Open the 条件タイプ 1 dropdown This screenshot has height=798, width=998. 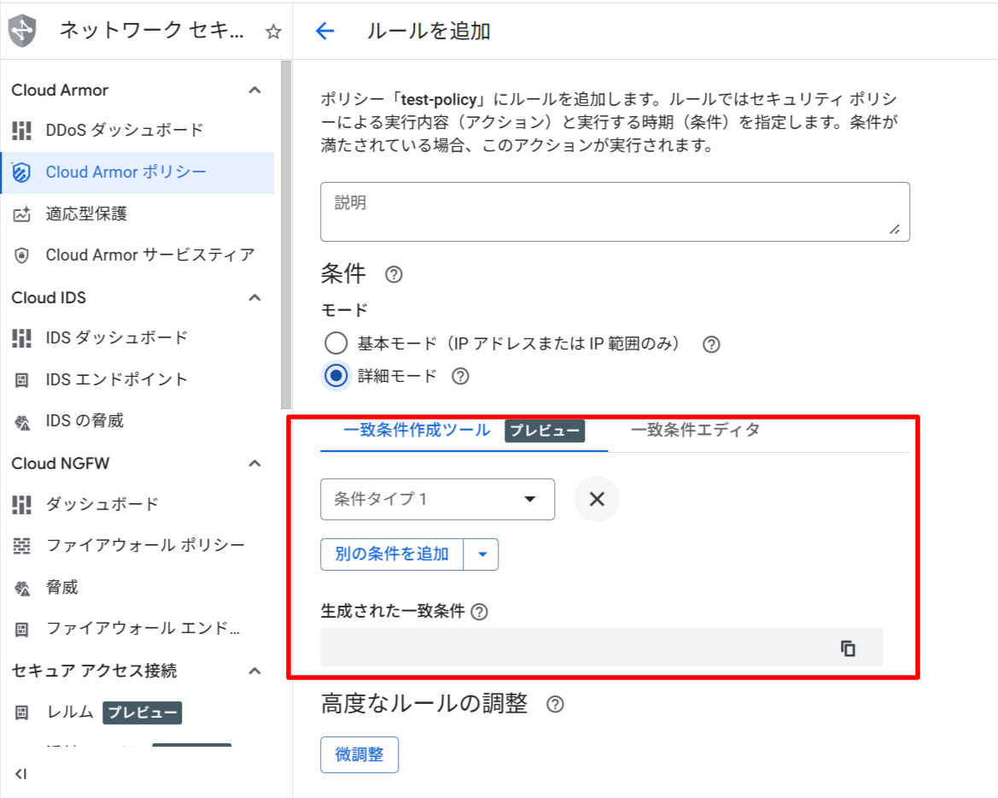coord(437,499)
